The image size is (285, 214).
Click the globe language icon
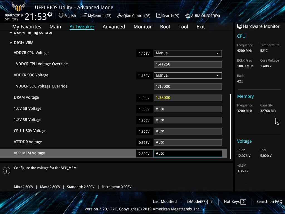coord(61,16)
